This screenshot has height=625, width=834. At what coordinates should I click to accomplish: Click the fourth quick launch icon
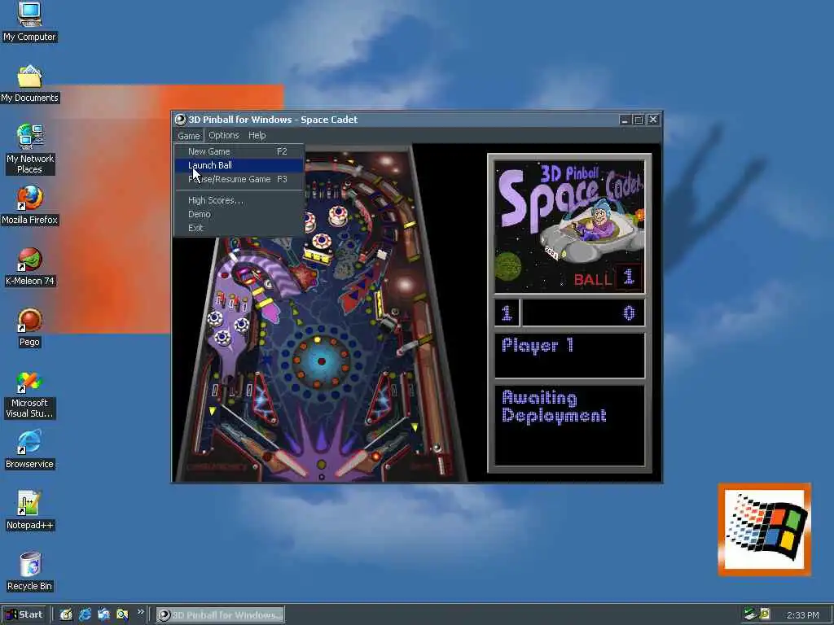[x=122, y=615]
